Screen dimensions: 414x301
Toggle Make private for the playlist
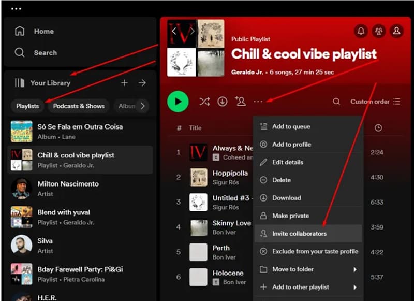[292, 216]
